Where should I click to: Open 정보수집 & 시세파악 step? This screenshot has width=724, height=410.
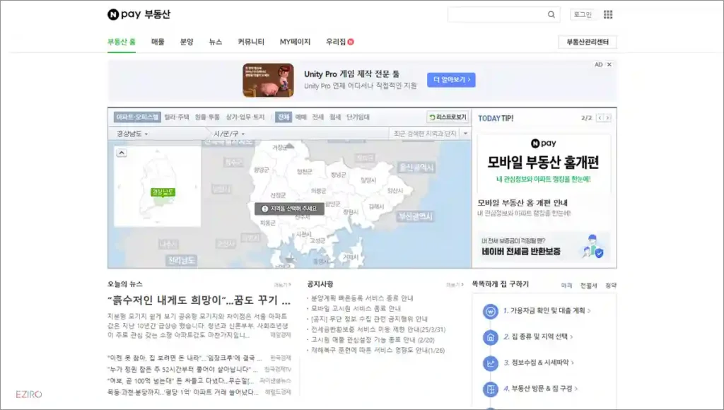pyautogui.click(x=539, y=363)
